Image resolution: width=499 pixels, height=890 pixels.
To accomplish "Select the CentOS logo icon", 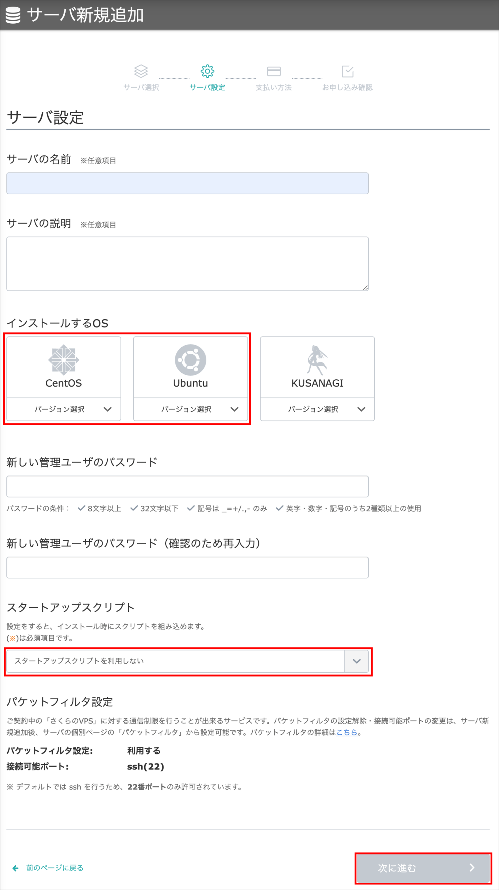I will pyautogui.click(x=64, y=360).
